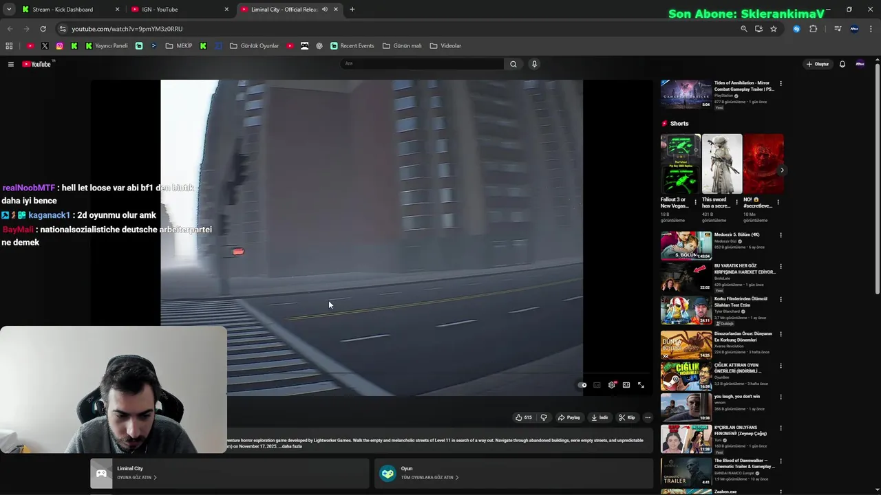Open the This sword has a secret short

[722, 164]
